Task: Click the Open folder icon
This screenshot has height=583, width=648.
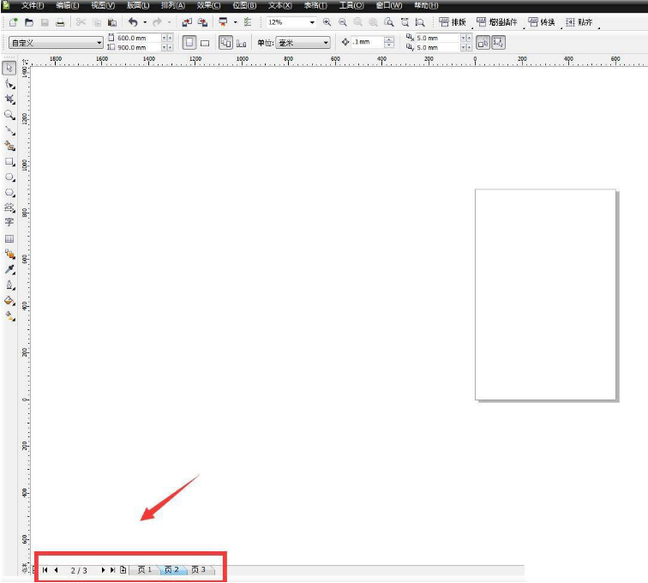Action: [x=29, y=22]
